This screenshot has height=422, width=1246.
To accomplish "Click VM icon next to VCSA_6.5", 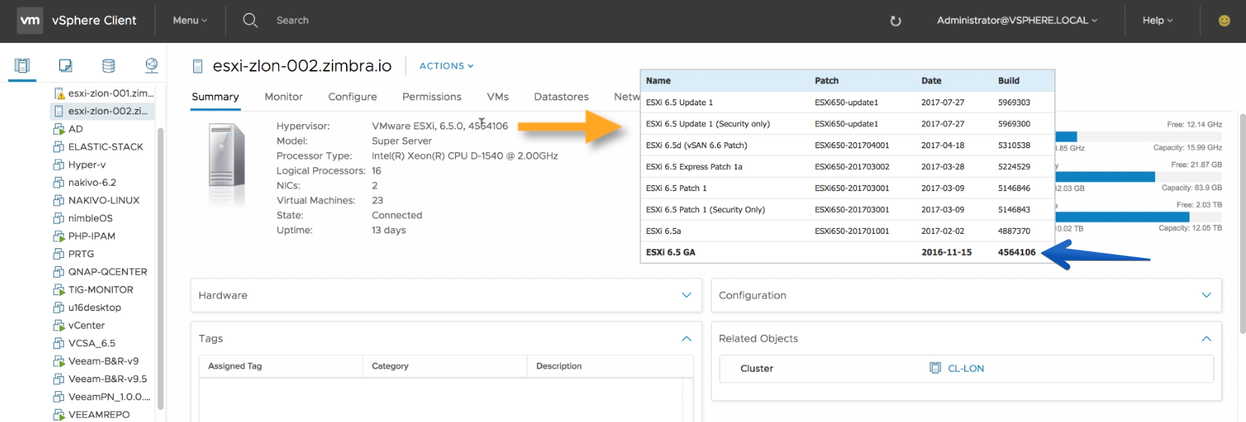I will pos(59,343).
